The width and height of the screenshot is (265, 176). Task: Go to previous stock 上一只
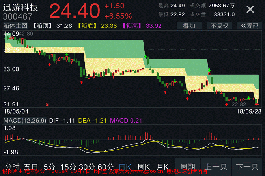click(x=216, y=167)
